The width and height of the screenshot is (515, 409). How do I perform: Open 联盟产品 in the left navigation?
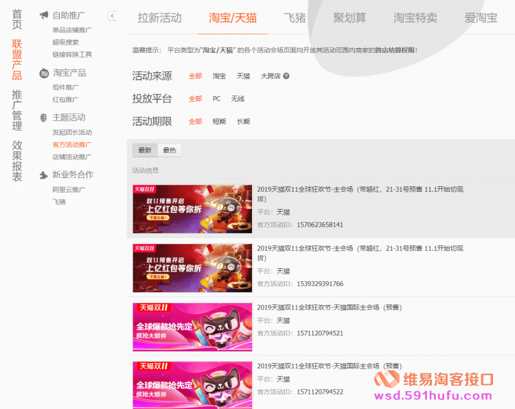17,60
